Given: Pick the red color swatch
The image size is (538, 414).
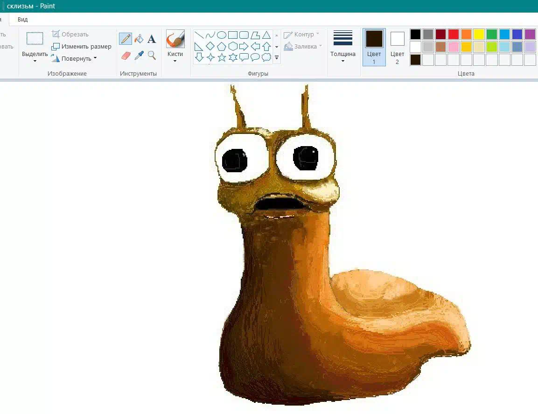Looking at the screenshot, I should point(453,35).
